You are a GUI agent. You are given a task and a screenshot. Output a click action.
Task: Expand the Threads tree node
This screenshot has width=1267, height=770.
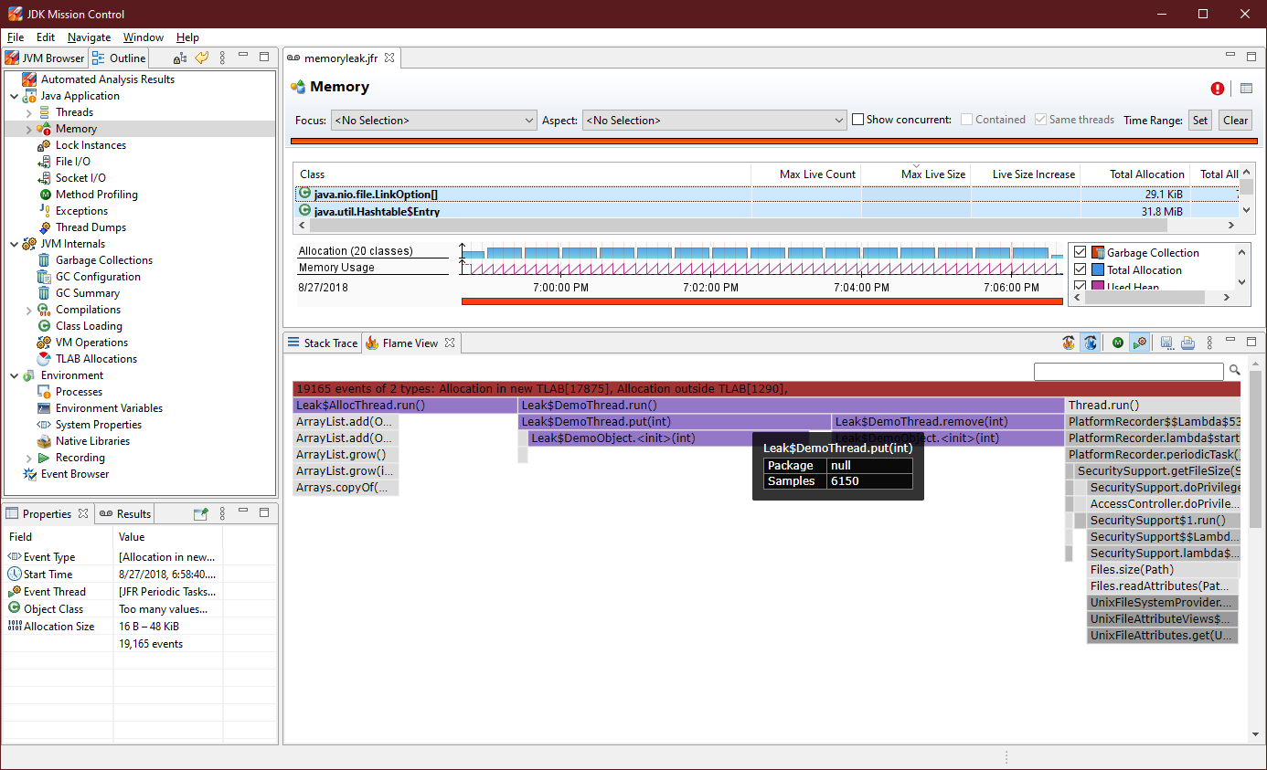coord(29,112)
